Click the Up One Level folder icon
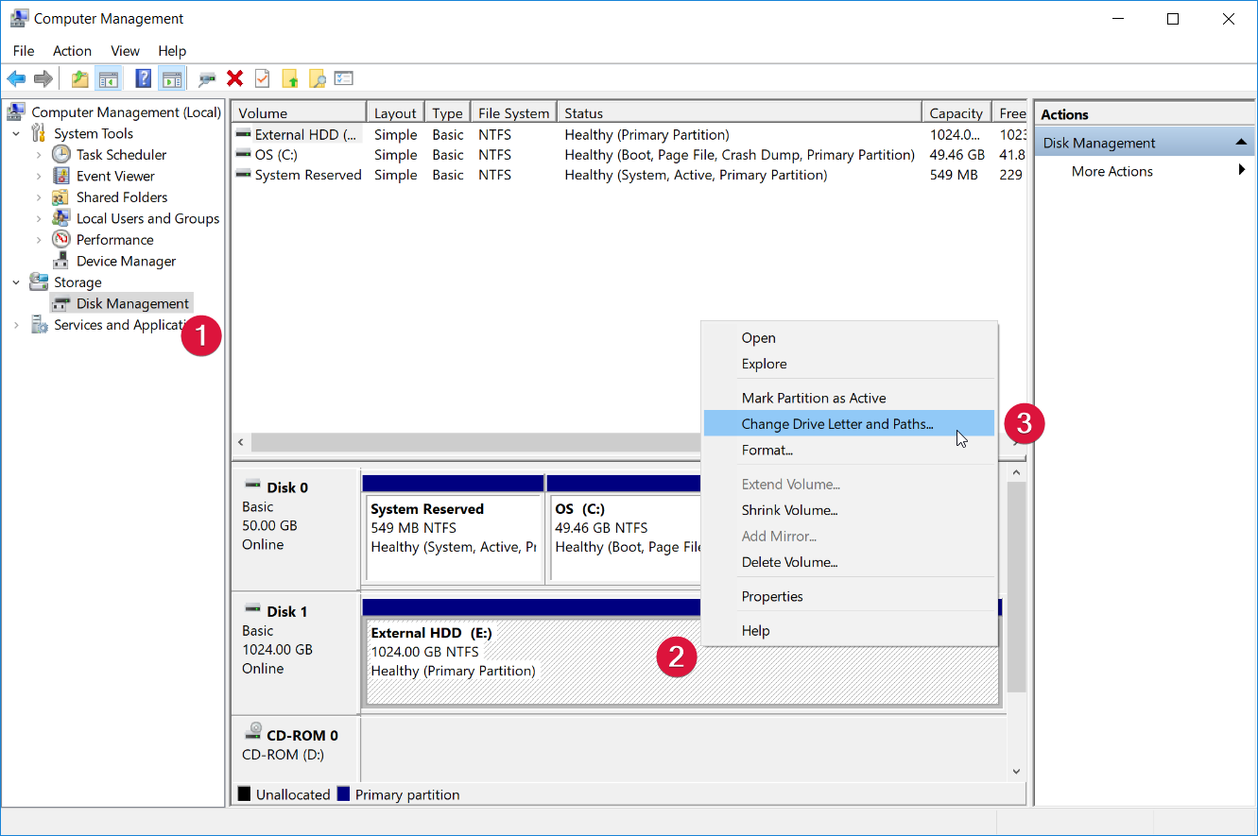Screen dimensions: 1258x836 [x=80, y=79]
